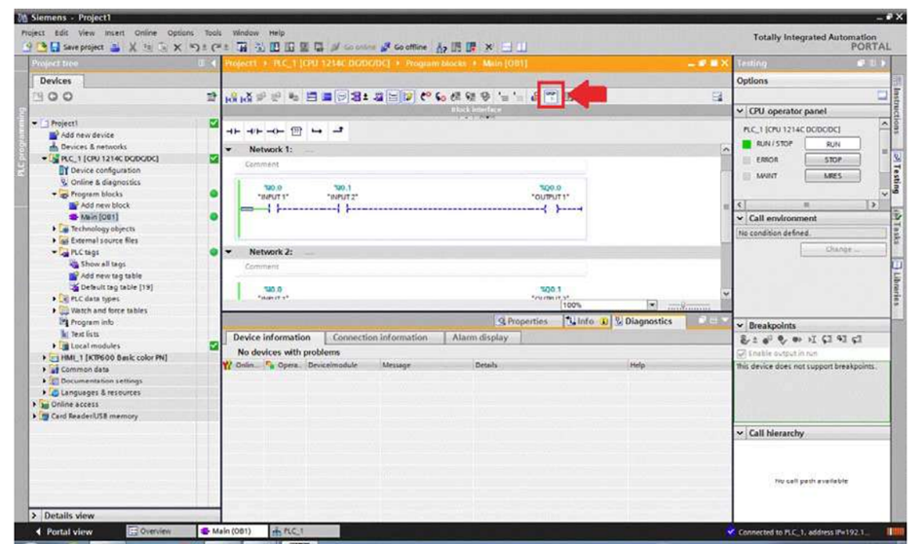Expand the Details view panel
Viewport: 921px width, 544px height.
tap(34, 516)
